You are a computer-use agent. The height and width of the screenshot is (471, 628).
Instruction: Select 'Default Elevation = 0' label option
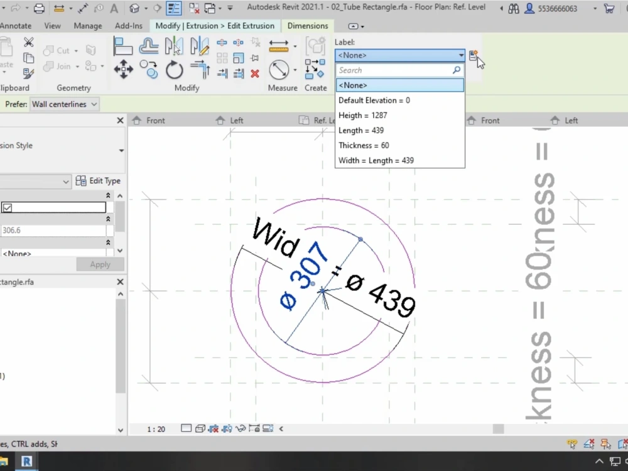coord(399,100)
